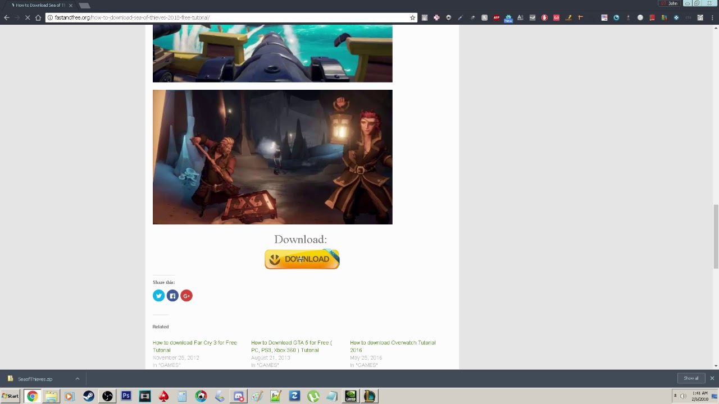
Task: Open Windows Explorer from the taskbar
Action: pos(51,396)
